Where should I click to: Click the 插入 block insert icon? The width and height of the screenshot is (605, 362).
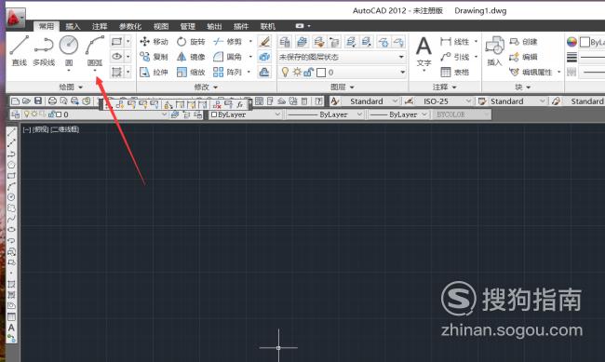tap(494, 51)
